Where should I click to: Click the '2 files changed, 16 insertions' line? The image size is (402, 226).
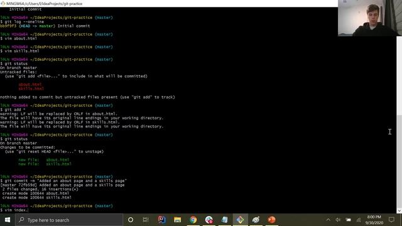tap(40, 190)
